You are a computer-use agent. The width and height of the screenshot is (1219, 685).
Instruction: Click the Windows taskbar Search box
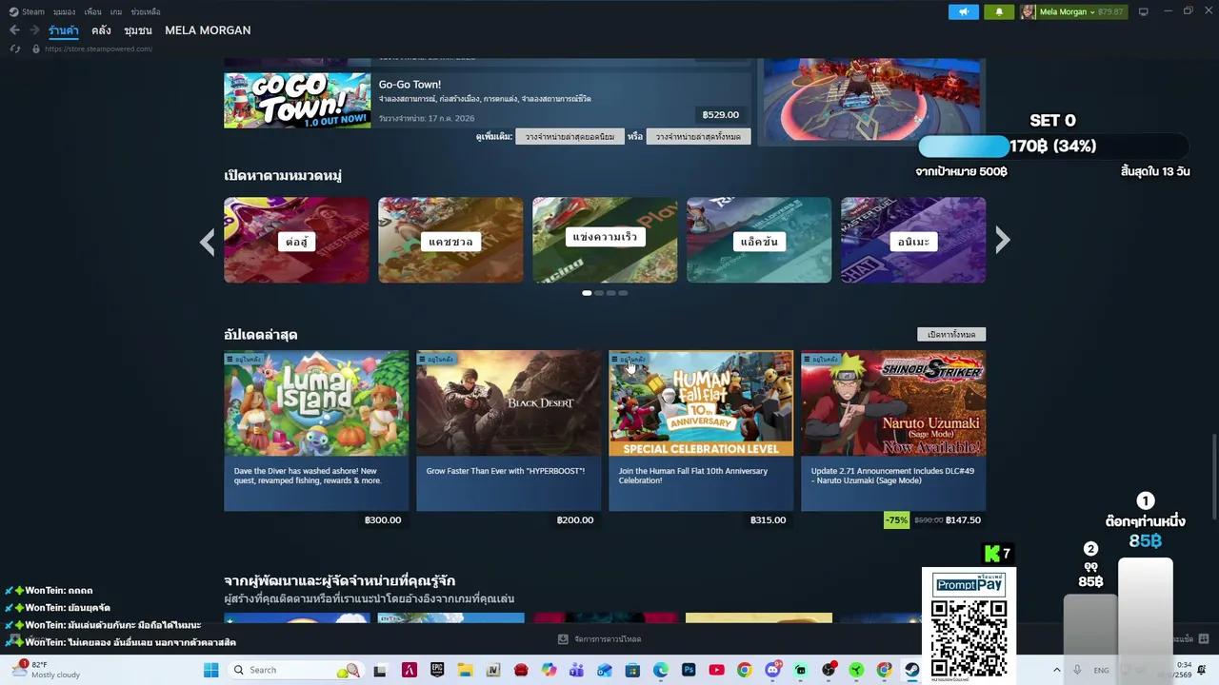pyautogui.click(x=295, y=670)
